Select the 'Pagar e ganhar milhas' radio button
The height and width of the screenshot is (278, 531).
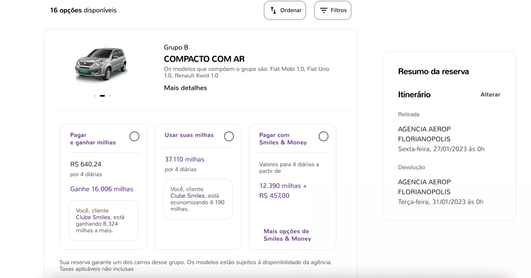pyautogui.click(x=134, y=136)
